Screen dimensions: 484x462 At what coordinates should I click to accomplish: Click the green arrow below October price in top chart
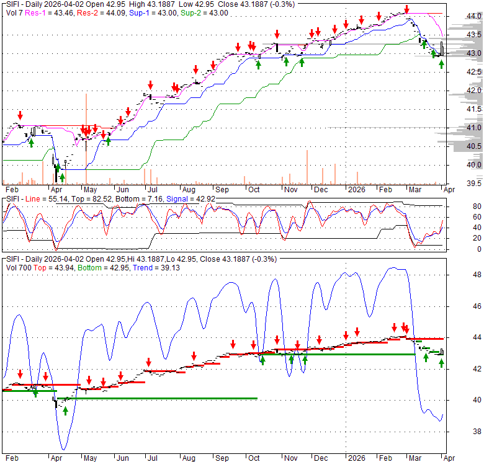point(258,64)
